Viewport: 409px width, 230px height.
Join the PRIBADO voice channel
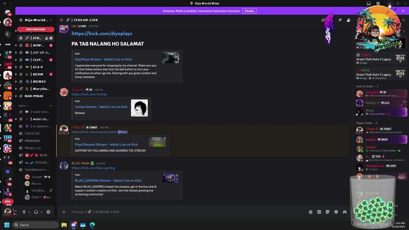(36, 141)
